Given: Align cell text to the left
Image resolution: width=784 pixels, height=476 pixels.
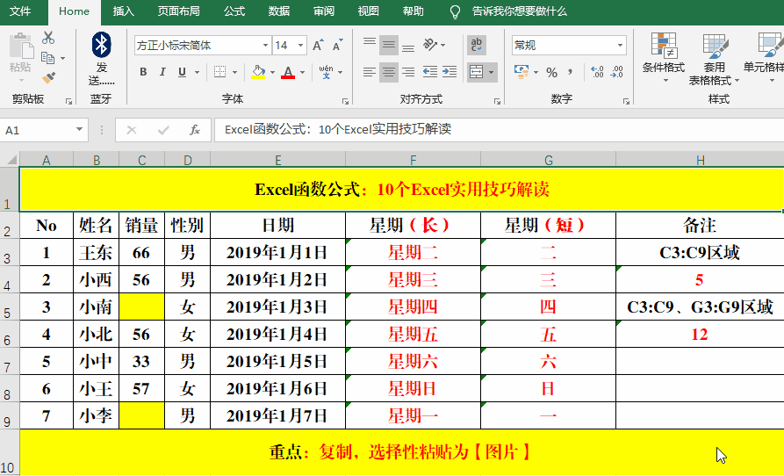Looking at the screenshot, I should click(370, 72).
